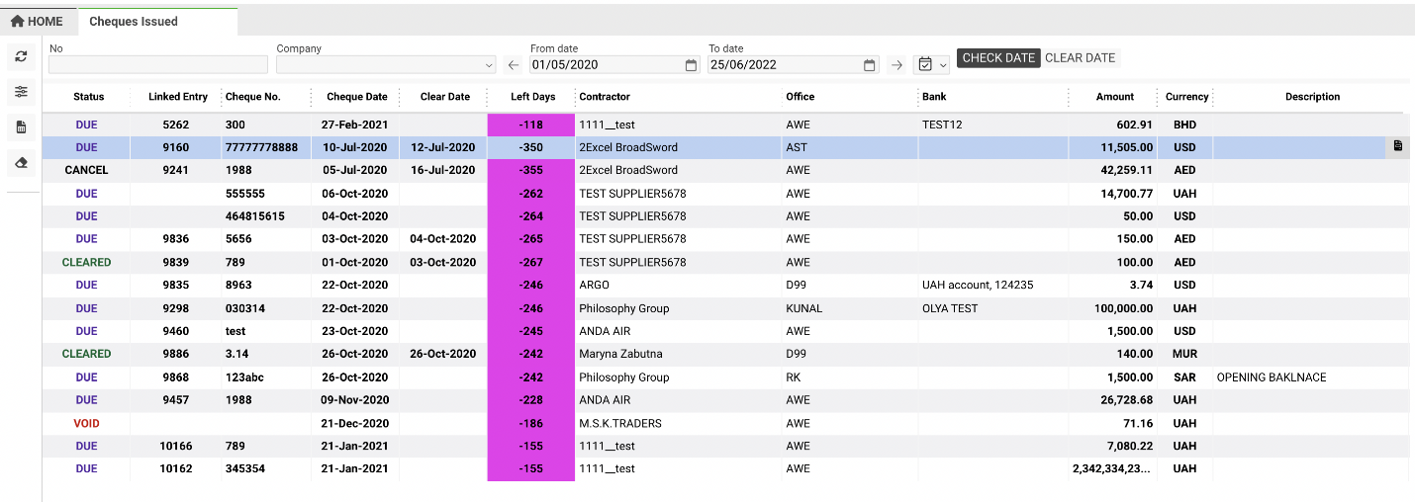
Task: Click cheque number 030314
Action: [x=245, y=308]
